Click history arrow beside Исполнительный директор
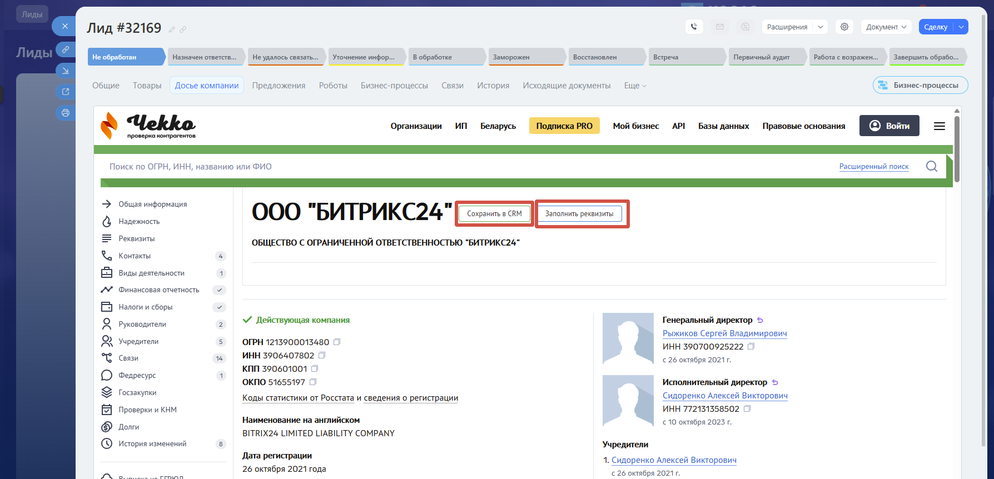Image resolution: width=994 pixels, height=479 pixels. click(776, 382)
